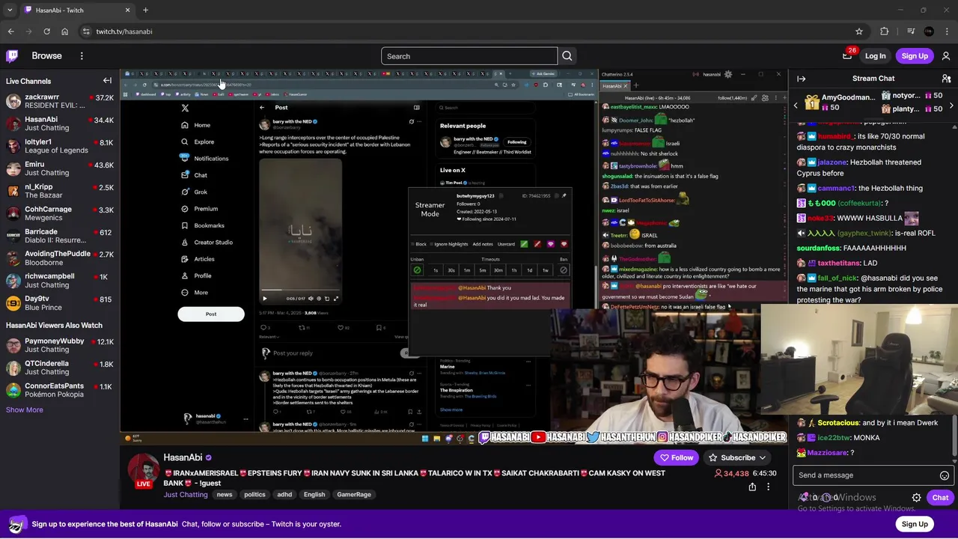Show next gift leaderboard entry
The height and width of the screenshot is (539, 958).
[x=951, y=106]
